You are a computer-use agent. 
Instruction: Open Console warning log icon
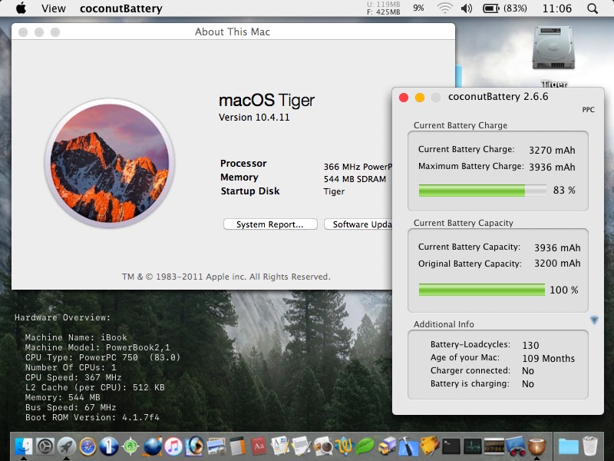(494, 446)
